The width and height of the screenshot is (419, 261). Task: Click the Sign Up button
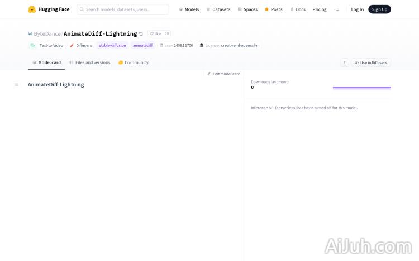point(379,9)
